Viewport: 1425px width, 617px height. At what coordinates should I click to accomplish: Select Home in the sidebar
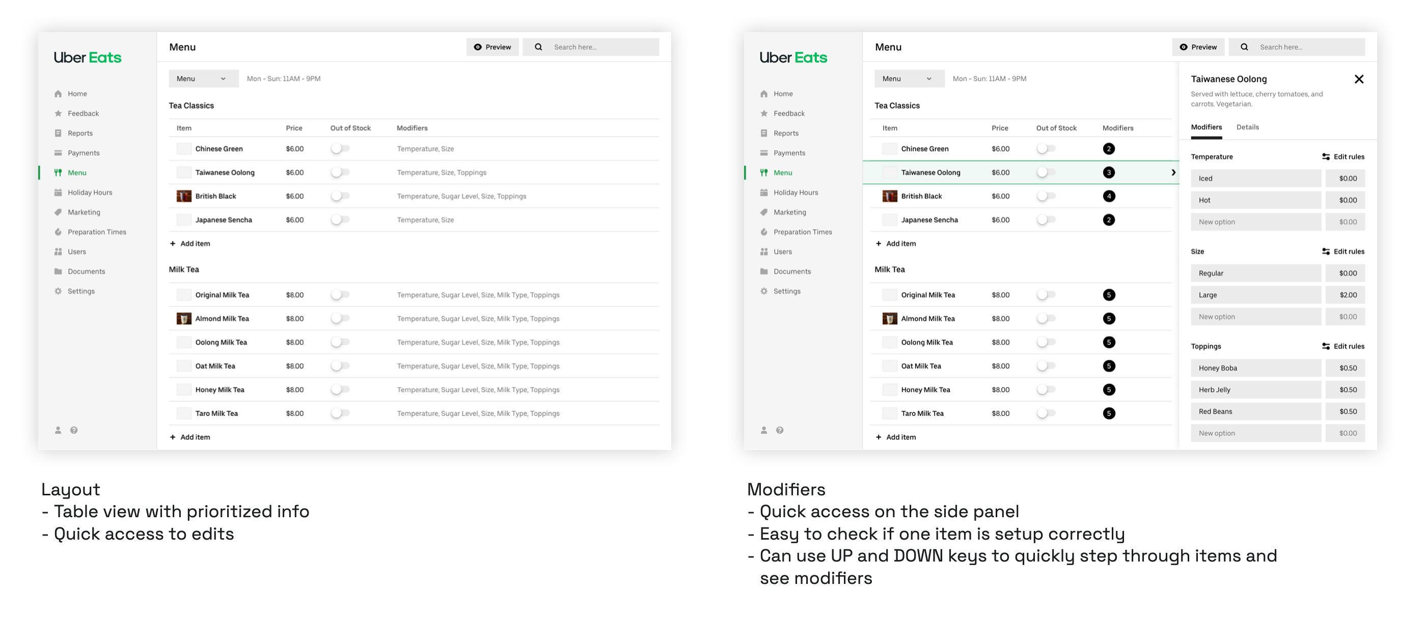76,94
